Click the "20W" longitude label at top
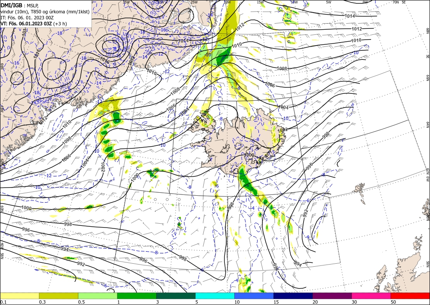This screenshot has height=305, width=430. click(x=227, y=2)
